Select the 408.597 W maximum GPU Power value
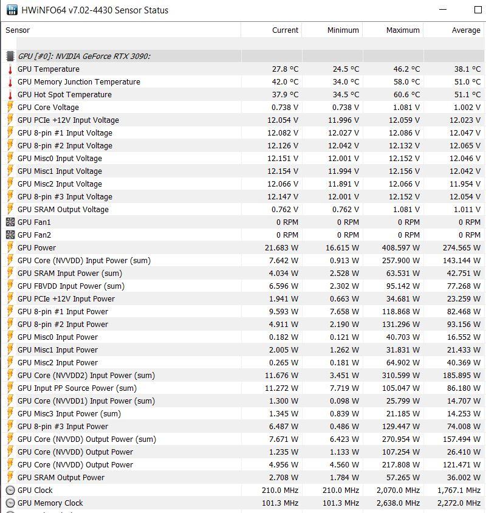 point(400,247)
